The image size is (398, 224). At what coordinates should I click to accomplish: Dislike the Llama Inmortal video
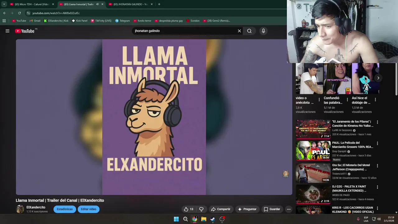[201, 209]
